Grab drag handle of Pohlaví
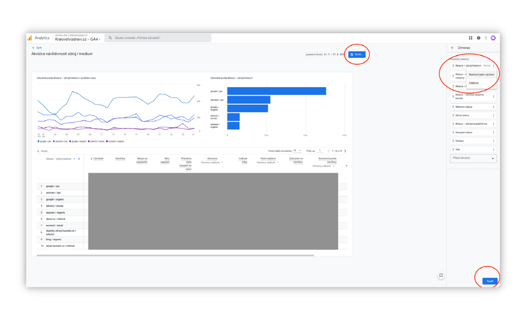This screenshot has width=526, height=320. point(453,141)
